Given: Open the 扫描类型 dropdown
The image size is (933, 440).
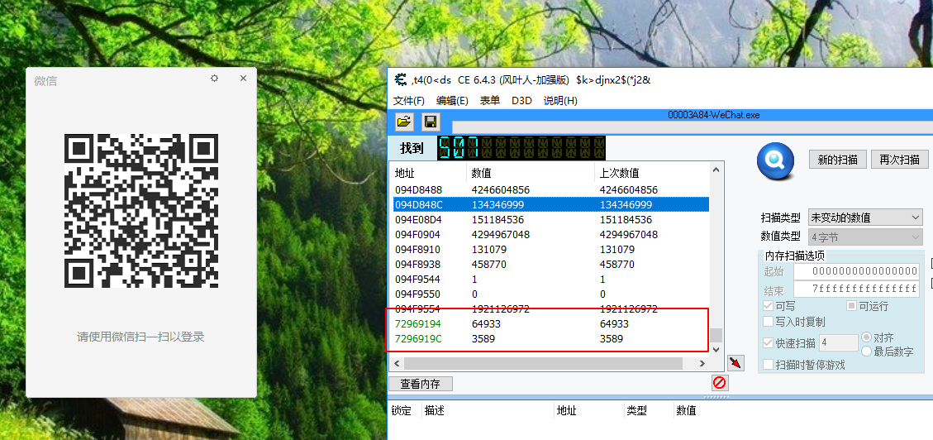Looking at the screenshot, I should pyautogui.click(x=865, y=218).
